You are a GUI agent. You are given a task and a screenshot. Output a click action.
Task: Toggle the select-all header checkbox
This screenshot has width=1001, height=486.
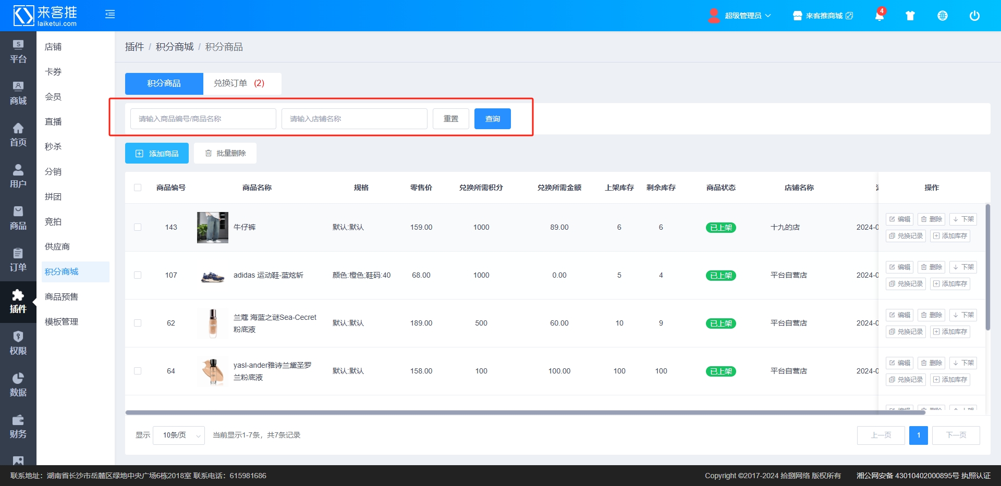coord(138,188)
